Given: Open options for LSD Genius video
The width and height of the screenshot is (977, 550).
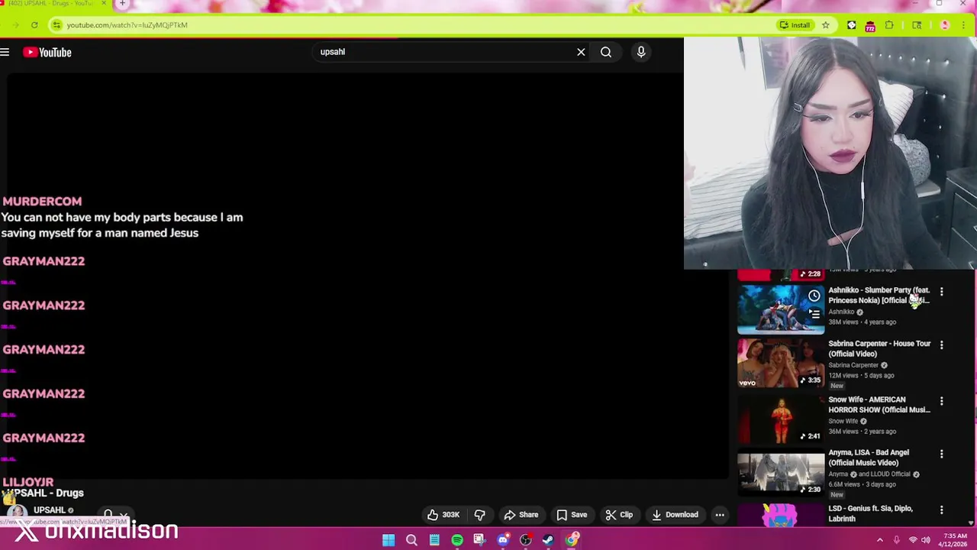Looking at the screenshot, I should [x=941, y=510].
